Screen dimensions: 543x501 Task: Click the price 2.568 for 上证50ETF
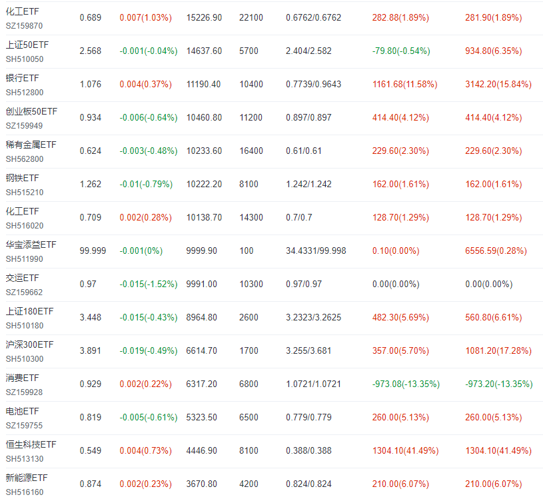pyautogui.click(x=91, y=51)
